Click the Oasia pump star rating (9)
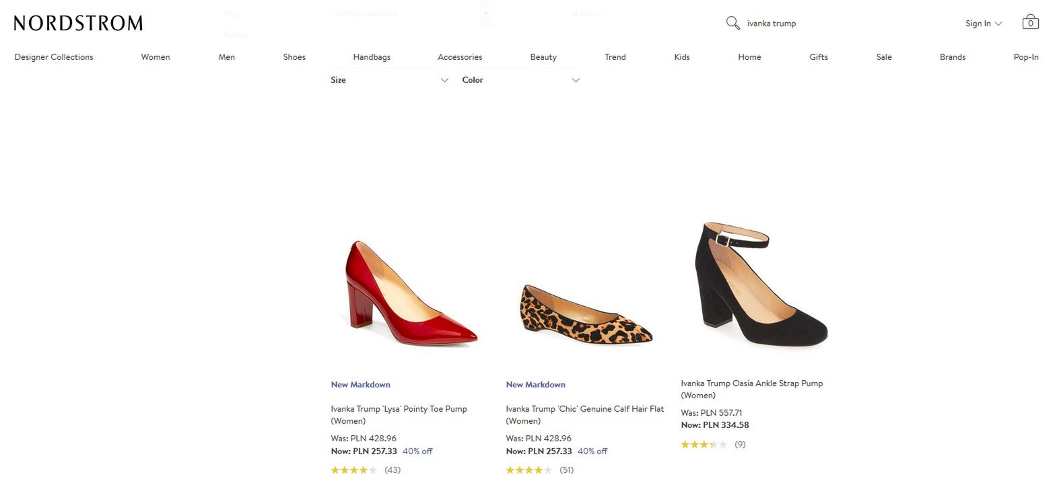This screenshot has width=1059, height=483. 713,445
